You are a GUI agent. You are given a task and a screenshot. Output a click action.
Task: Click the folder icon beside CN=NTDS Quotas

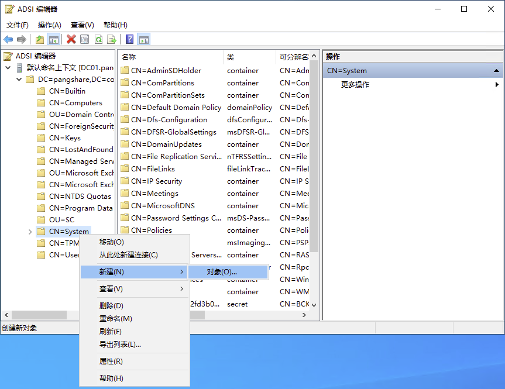(x=41, y=197)
